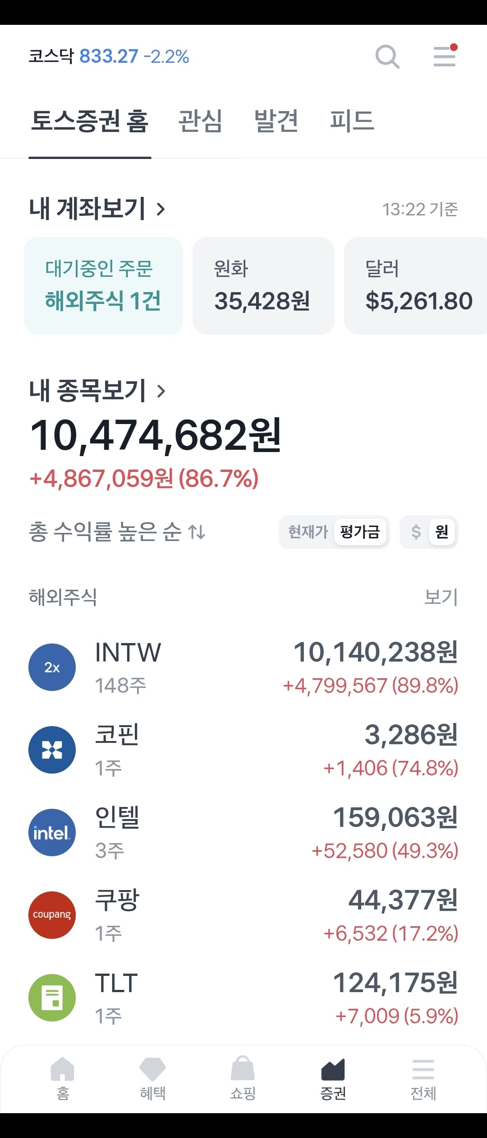Image resolution: width=487 pixels, height=1138 pixels.
Task: Switch to the 발견 tab
Action: coord(276,121)
